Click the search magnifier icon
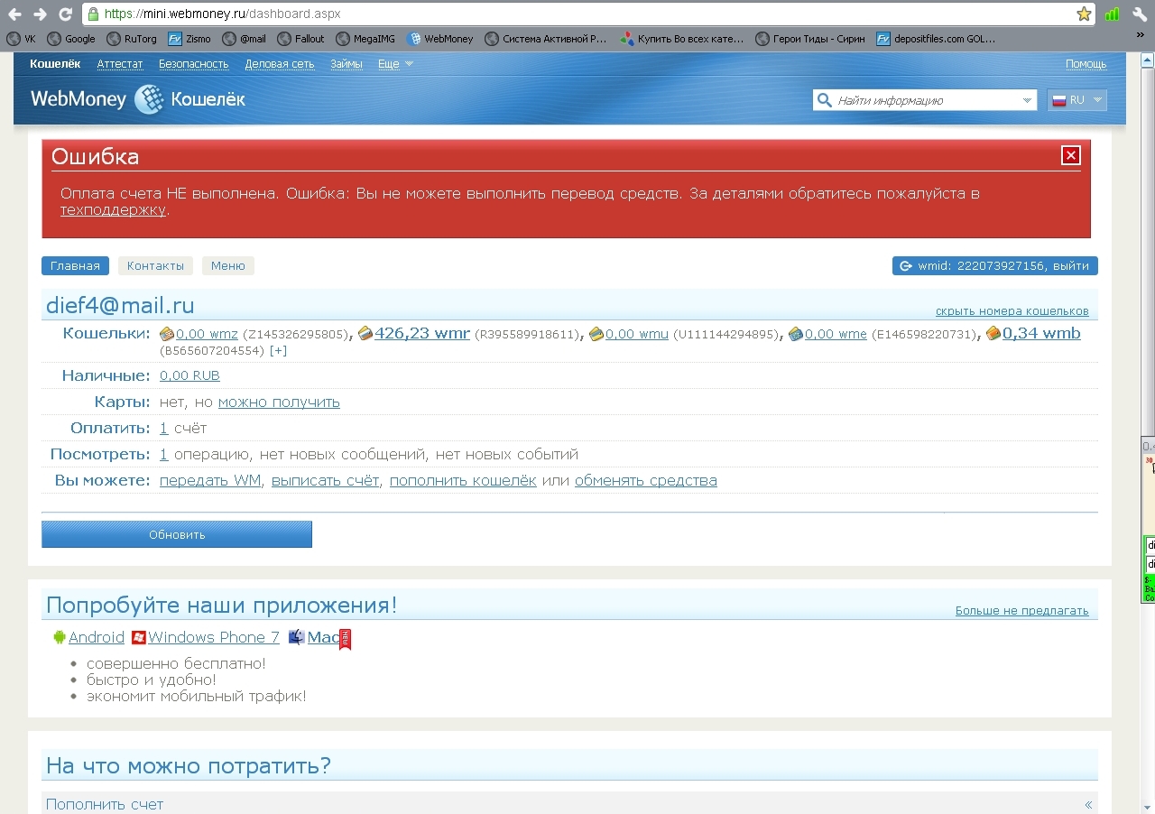Screen dimensions: 1155x814 pyautogui.click(x=824, y=100)
